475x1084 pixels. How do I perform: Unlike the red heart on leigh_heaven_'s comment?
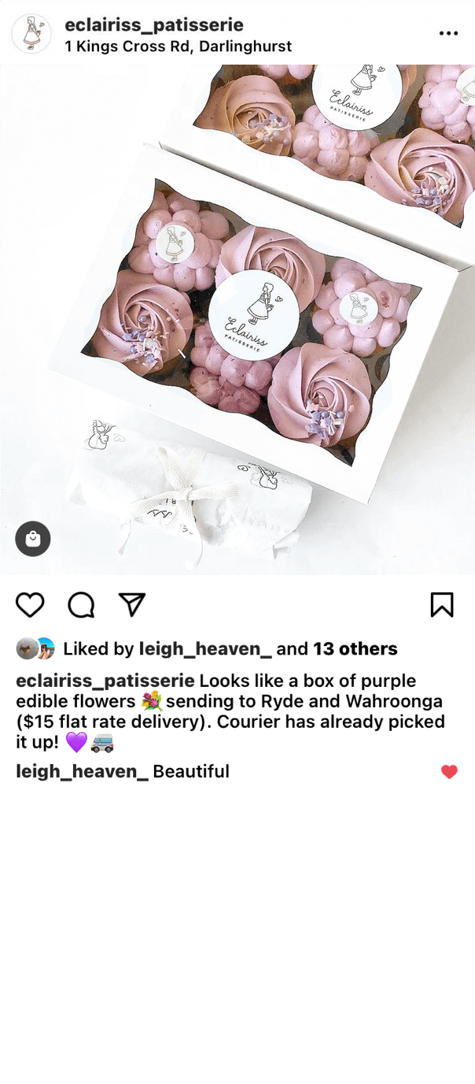[449, 772]
